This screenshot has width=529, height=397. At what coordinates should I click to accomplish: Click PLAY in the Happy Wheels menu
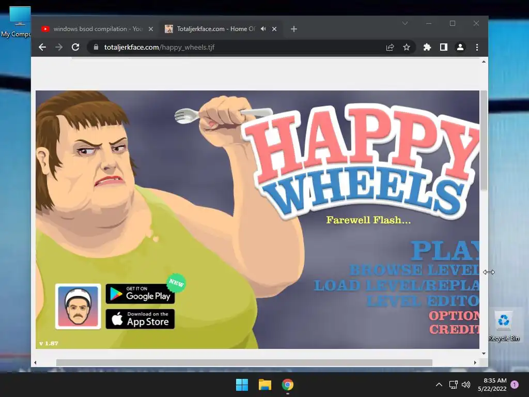(x=445, y=251)
